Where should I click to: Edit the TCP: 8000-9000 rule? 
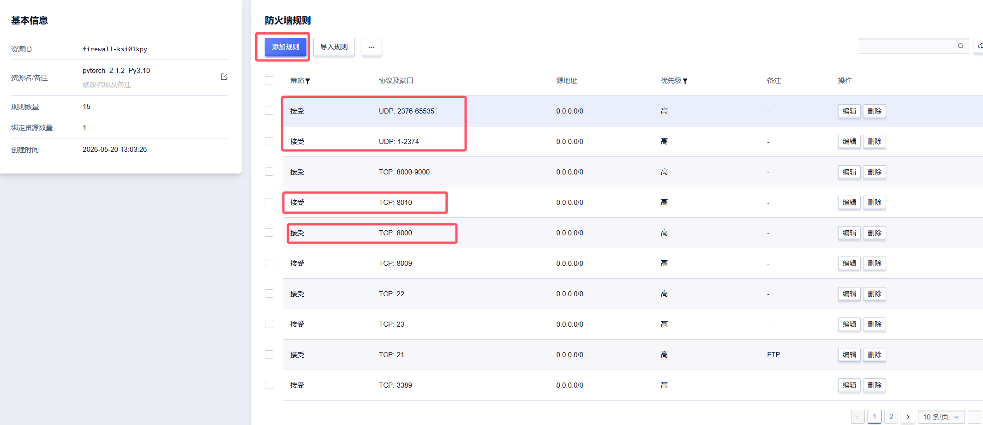(849, 172)
